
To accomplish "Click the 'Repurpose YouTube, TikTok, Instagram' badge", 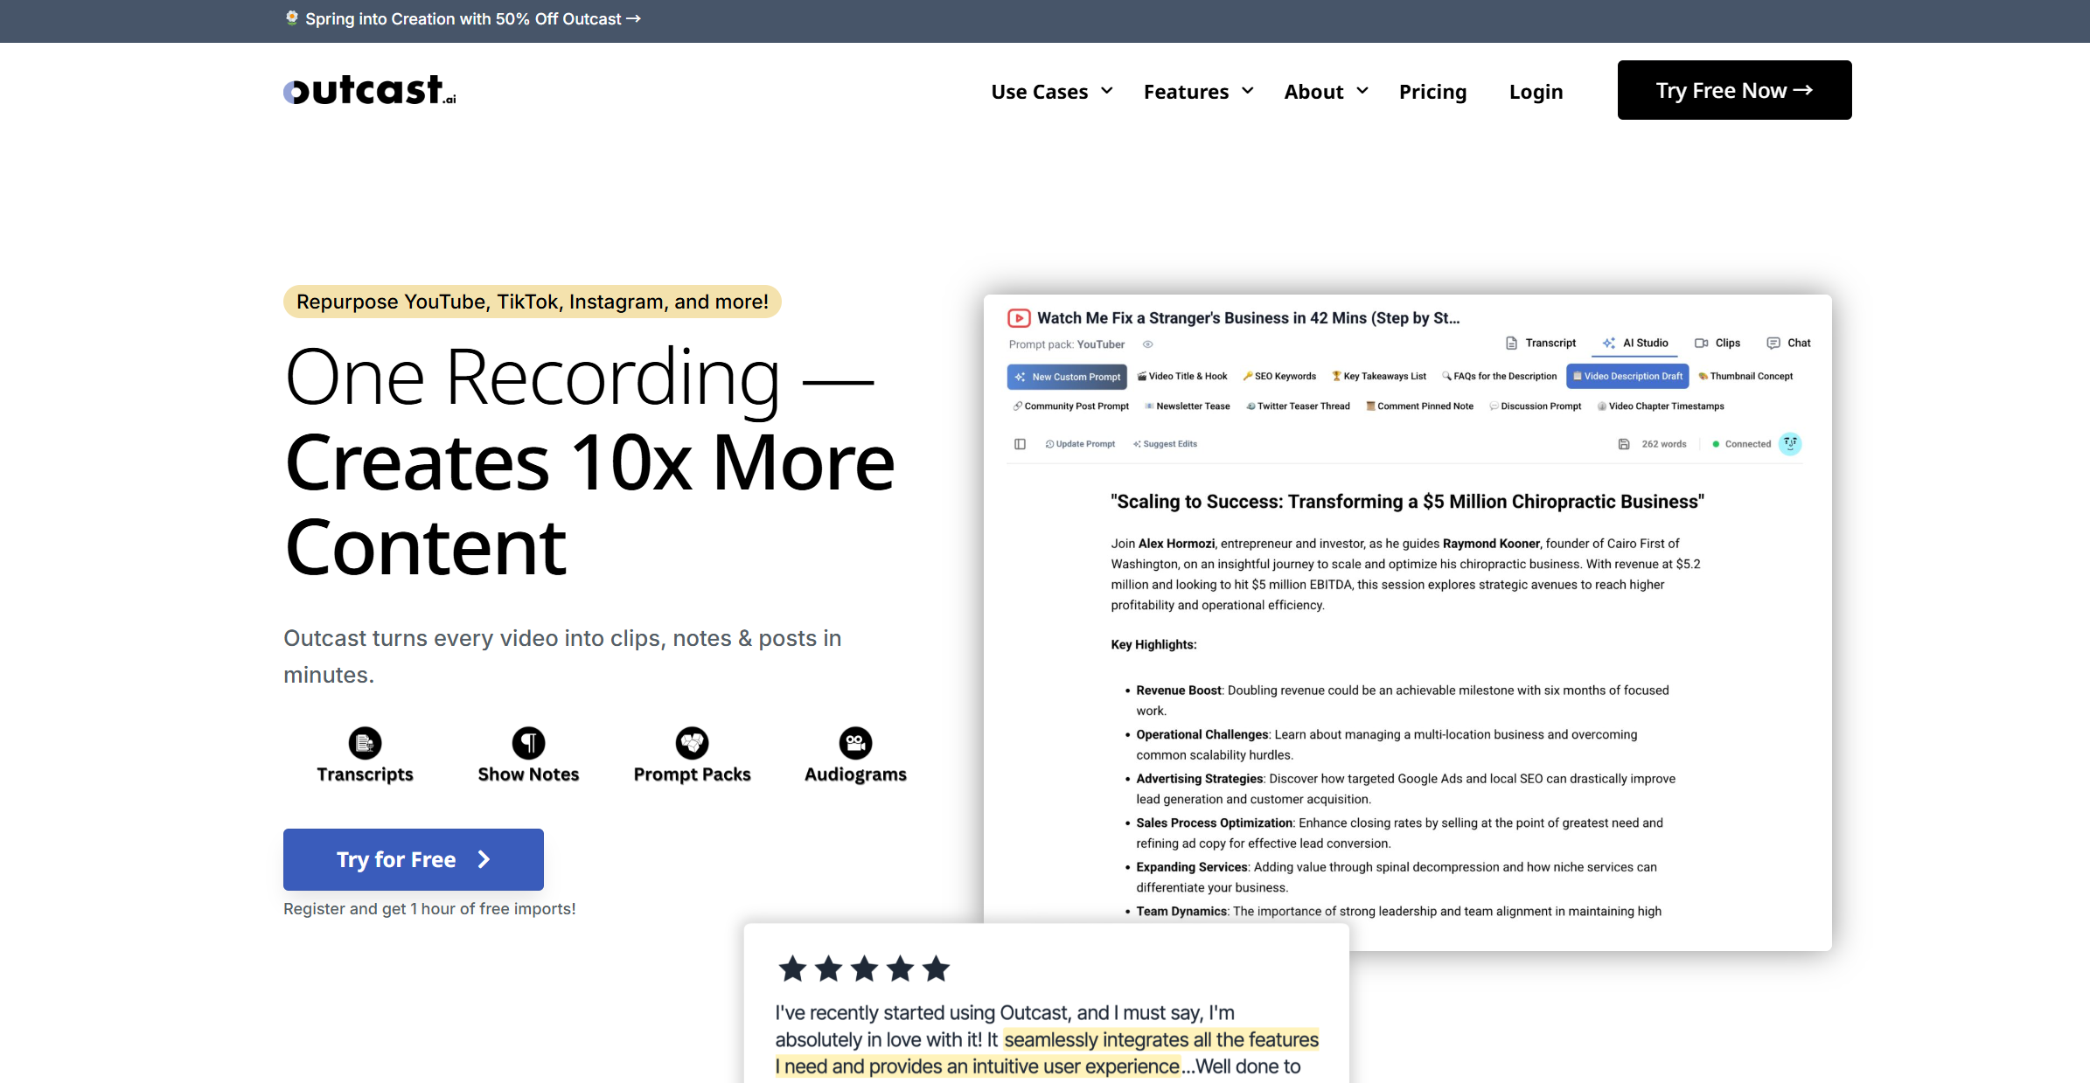I will (x=532, y=302).
